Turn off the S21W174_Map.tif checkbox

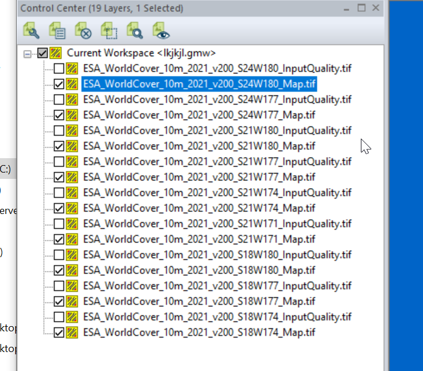(59, 208)
